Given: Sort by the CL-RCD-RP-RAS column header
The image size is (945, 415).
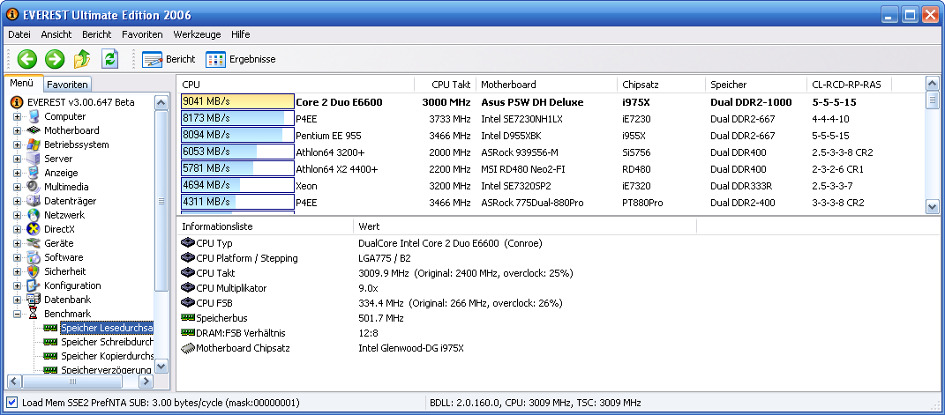Looking at the screenshot, I should tap(849, 85).
